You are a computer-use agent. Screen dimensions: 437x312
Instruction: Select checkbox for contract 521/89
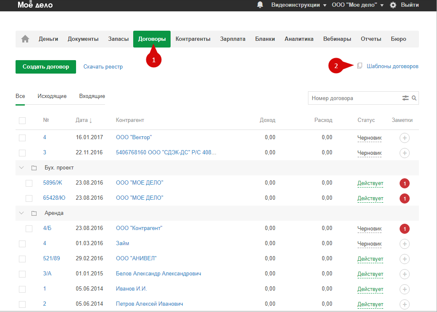22,259
